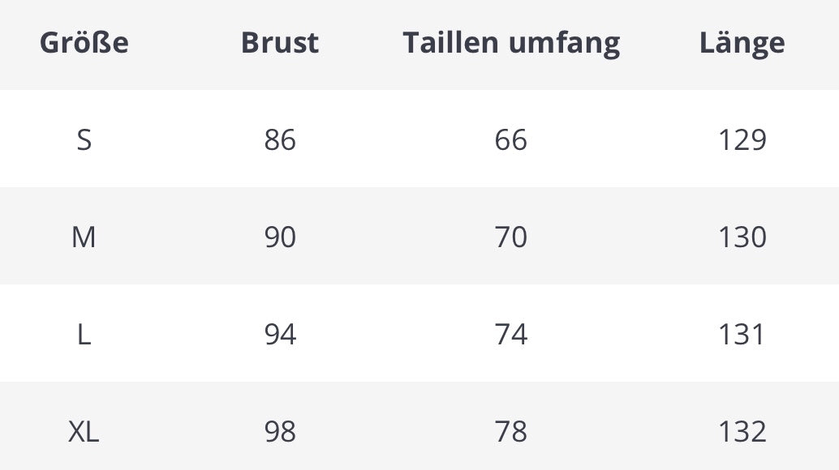Screen dimensions: 839x470
Task: Click the Länge value 132
Action: click(x=742, y=432)
